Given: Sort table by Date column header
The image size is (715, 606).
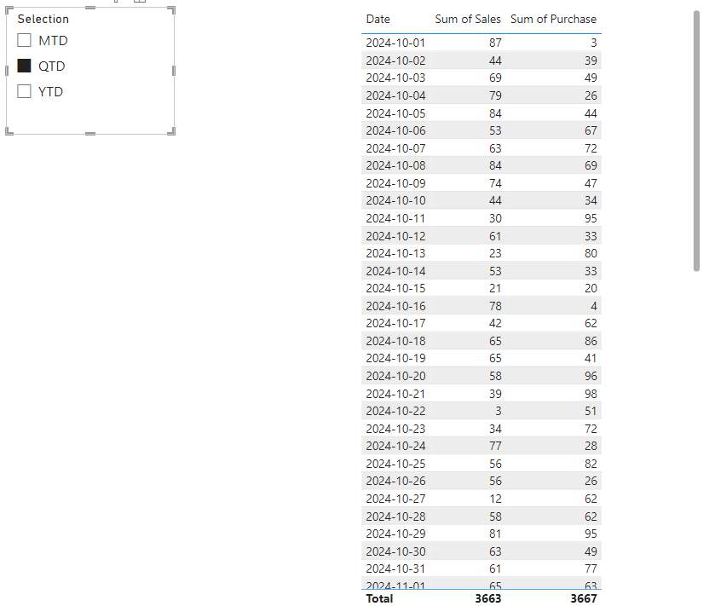Looking at the screenshot, I should [378, 19].
